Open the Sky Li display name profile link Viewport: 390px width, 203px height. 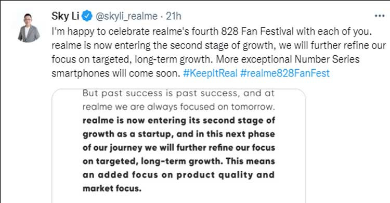pyautogui.click(x=66, y=16)
